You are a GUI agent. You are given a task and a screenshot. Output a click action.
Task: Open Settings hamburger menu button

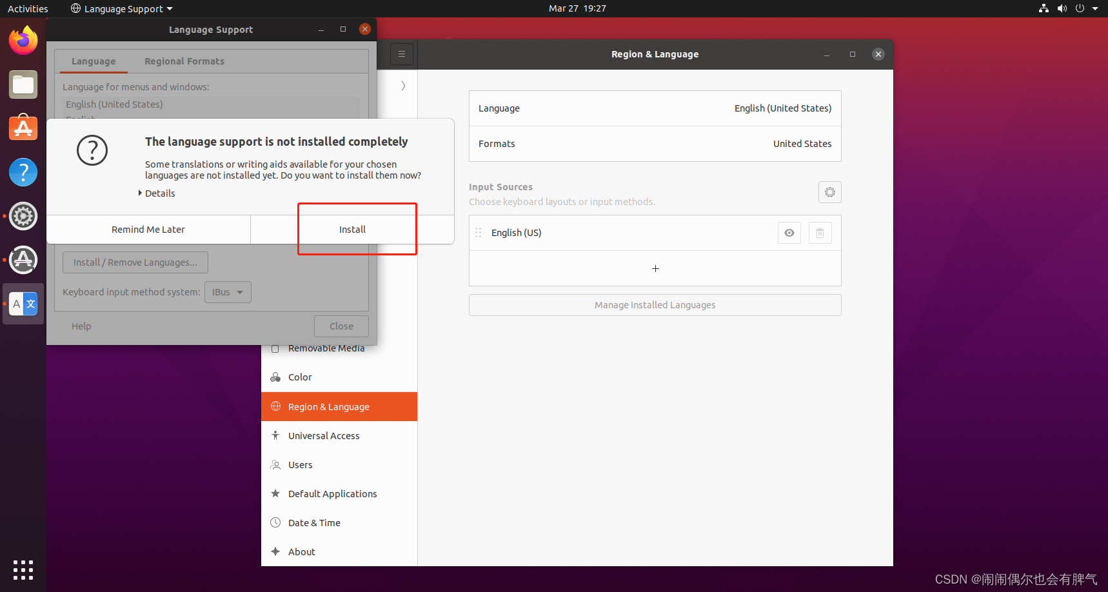click(402, 54)
